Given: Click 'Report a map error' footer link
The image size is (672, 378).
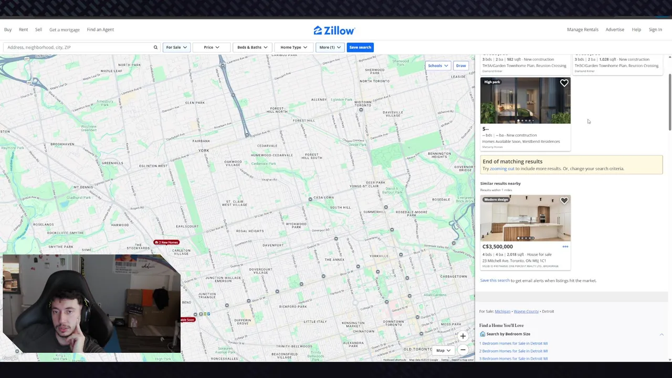Looking at the screenshot, I should pyautogui.click(x=463, y=360).
